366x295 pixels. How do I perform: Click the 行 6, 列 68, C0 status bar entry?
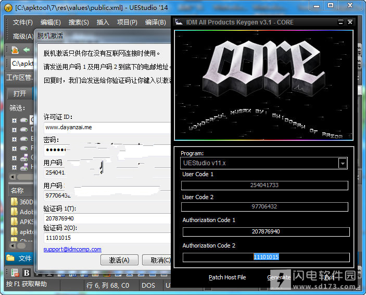click(108, 286)
